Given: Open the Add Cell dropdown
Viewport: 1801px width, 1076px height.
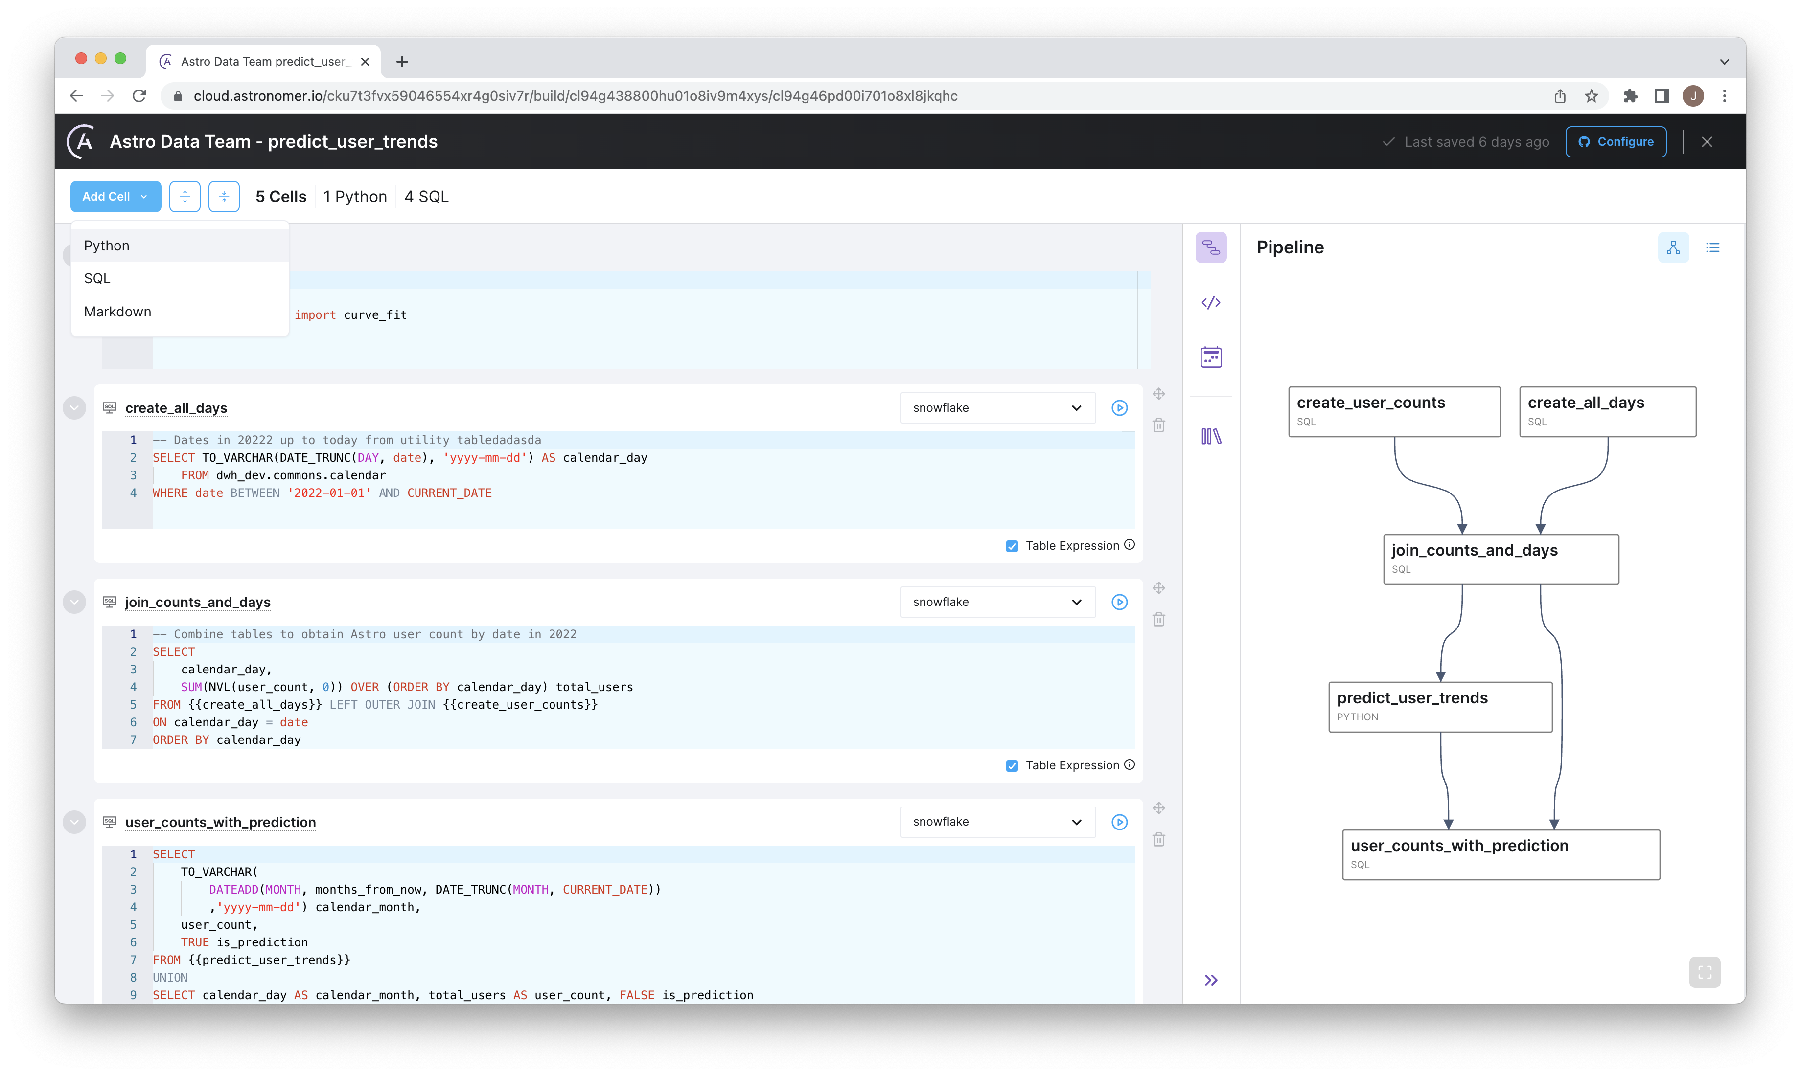Looking at the screenshot, I should [115, 196].
